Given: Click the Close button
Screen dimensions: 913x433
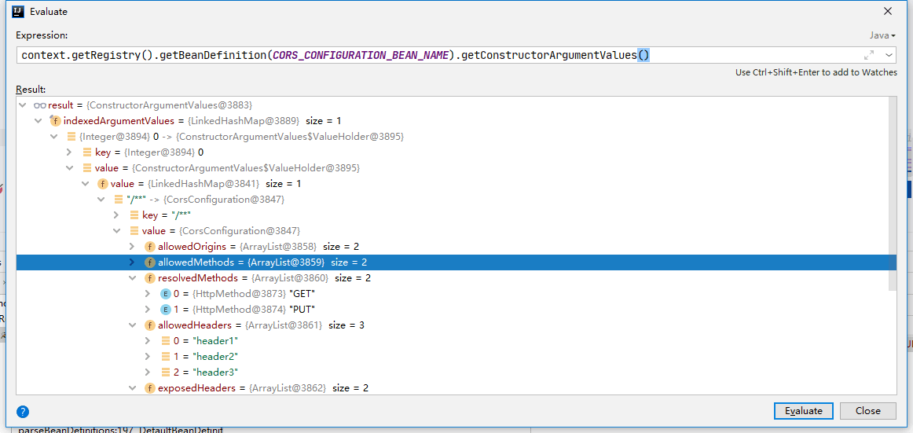Looking at the screenshot, I should tap(867, 411).
